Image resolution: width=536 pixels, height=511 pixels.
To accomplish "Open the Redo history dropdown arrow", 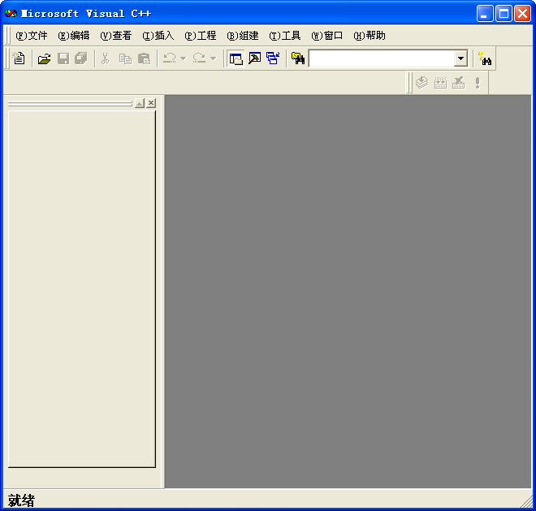I will tap(213, 58).
